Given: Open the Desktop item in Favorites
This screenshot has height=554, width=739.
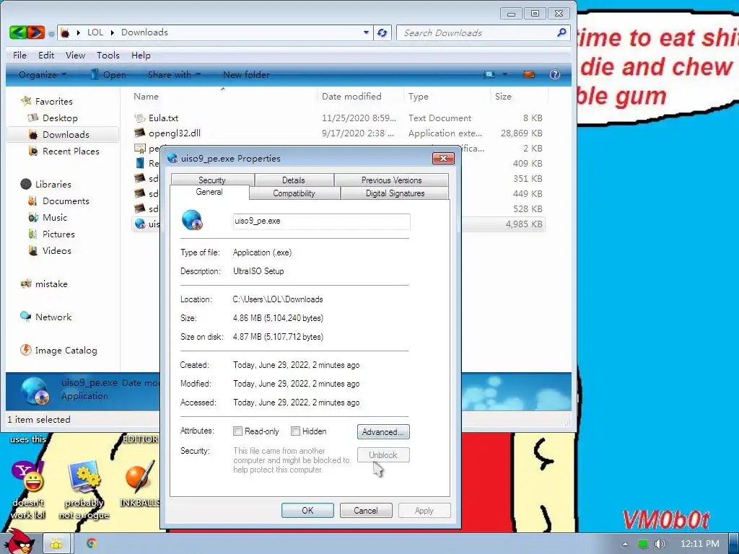Looking at the screenshot, I should [60, 118].
